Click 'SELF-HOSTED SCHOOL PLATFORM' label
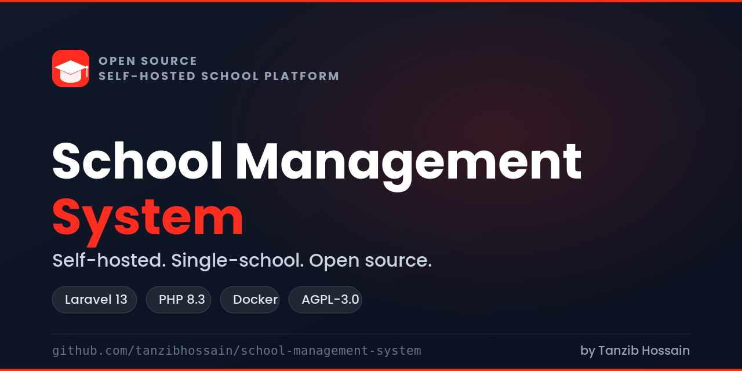 tap(219, 76)
